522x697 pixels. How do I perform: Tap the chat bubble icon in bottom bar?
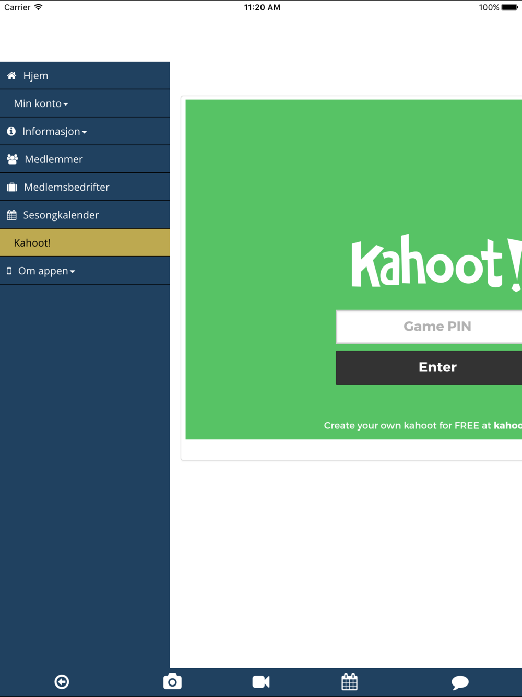point(460,682)
